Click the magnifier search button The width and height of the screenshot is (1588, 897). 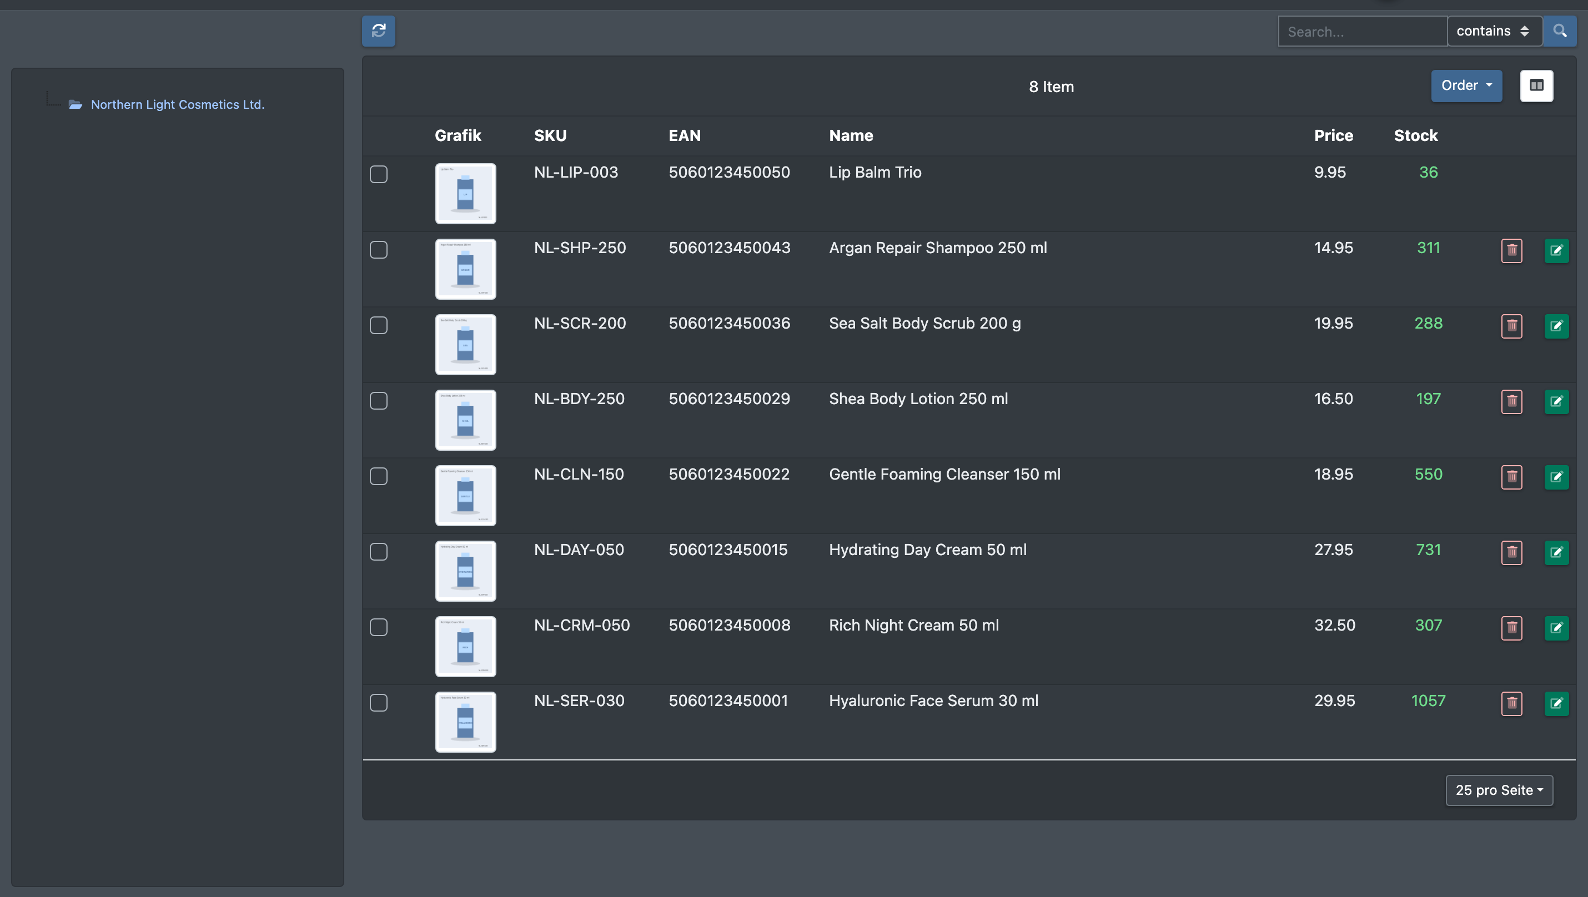click(1560, 31)
